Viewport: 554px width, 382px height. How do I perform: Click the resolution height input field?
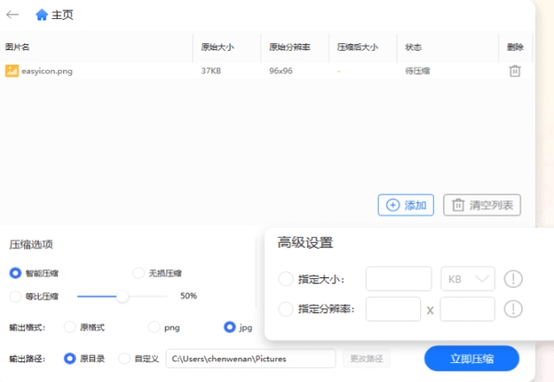coord(468,309)
